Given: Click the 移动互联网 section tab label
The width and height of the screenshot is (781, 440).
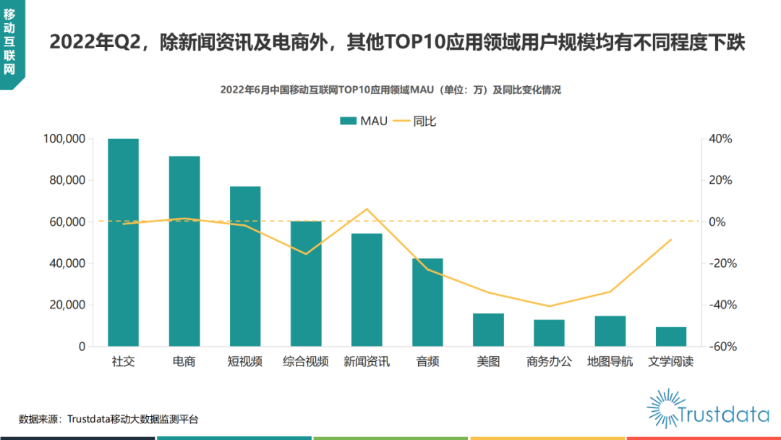Looking at the screenshot, I should pos(9,40).
